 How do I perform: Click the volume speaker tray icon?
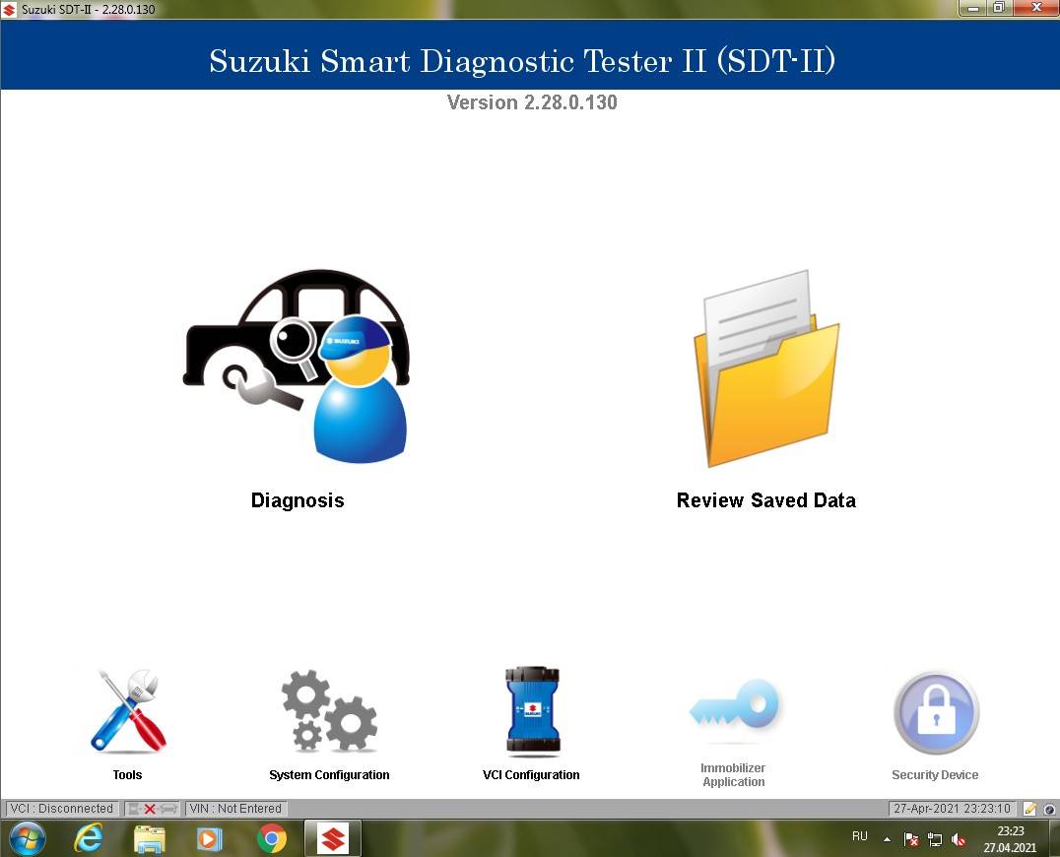point(958,839)
